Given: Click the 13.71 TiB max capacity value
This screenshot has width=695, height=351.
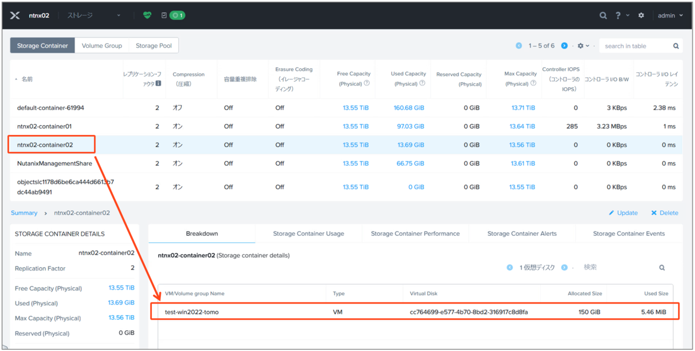Looking at the screenshot, I should click(523, 108).
